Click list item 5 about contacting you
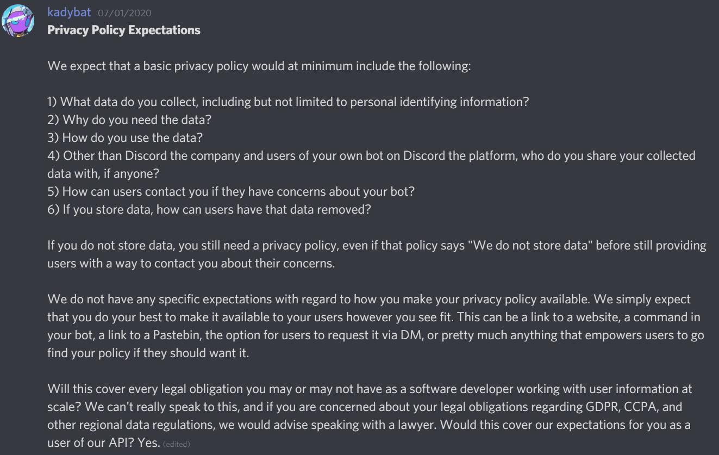The width and height of the screenshot is (719, 455). 232,191
